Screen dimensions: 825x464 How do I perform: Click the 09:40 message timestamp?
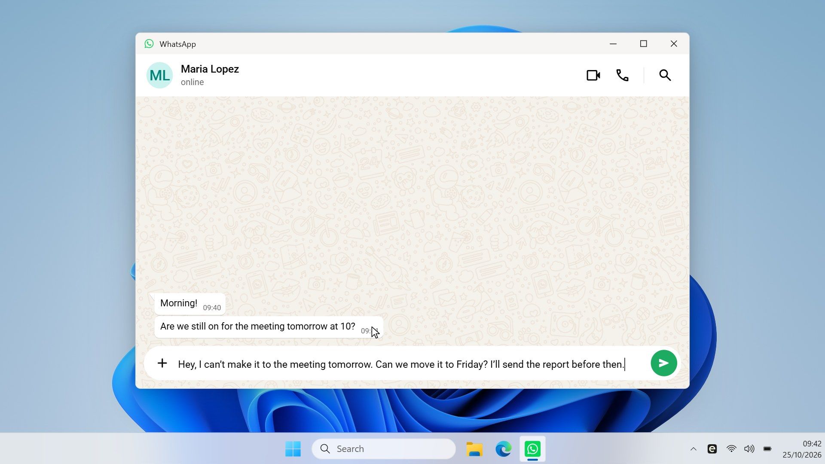(212, 308)
